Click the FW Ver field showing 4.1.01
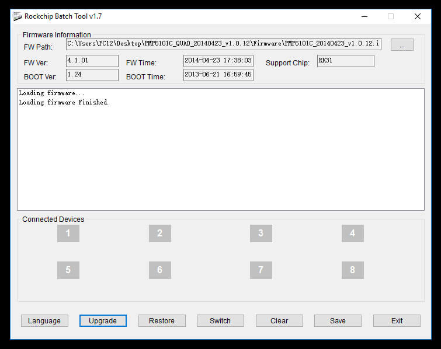The image size is (441, 349). [x=92, y=61]
